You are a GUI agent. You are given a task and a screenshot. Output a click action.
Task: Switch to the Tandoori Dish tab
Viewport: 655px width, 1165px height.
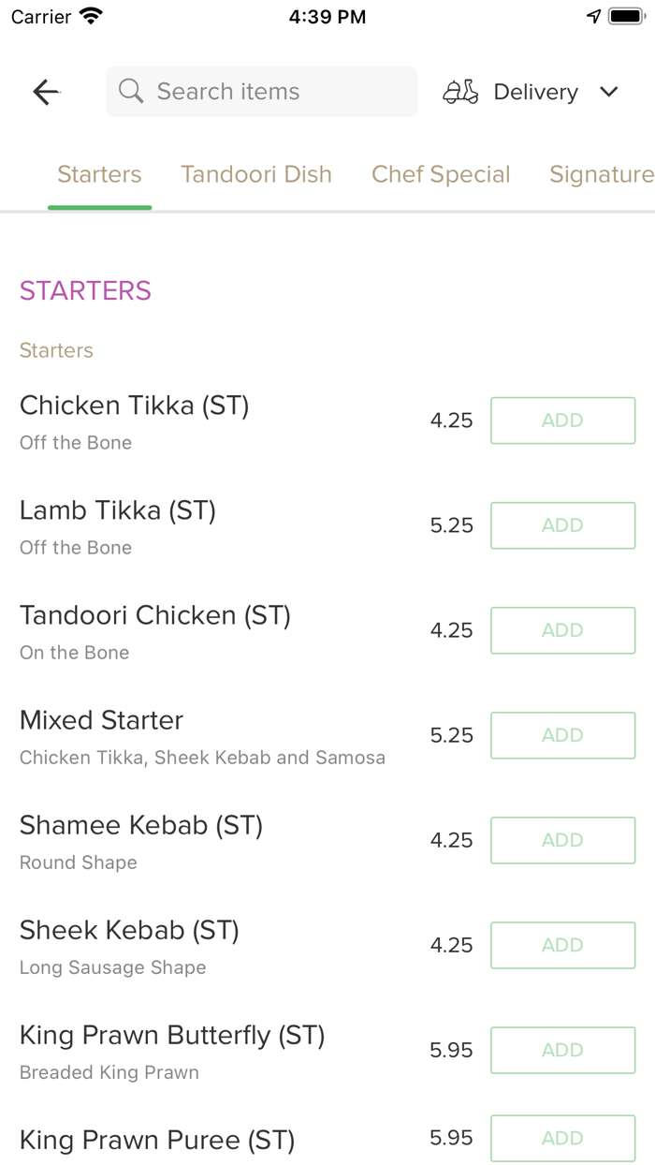[x=256, y=174]
